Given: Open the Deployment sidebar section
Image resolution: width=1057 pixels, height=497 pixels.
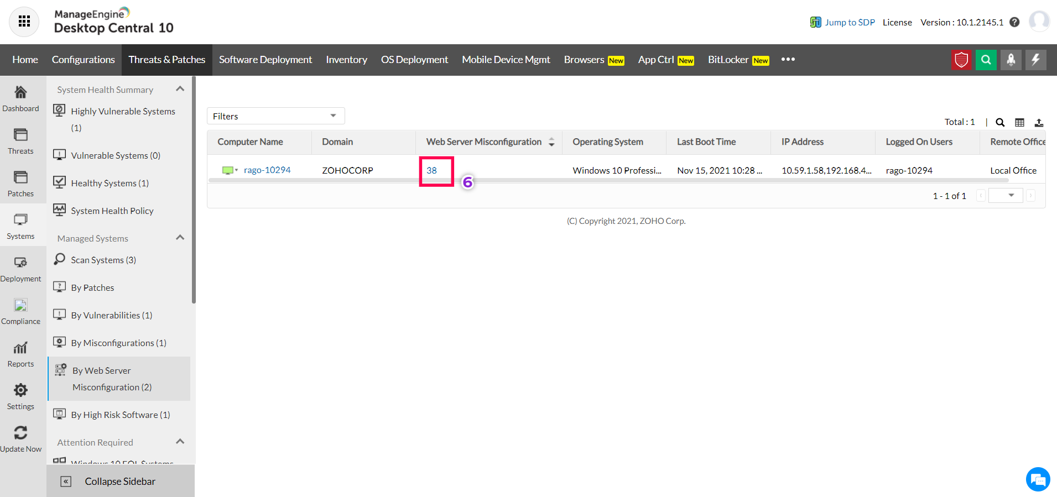Looking at the screenshot, I should [x=20, y=269].
